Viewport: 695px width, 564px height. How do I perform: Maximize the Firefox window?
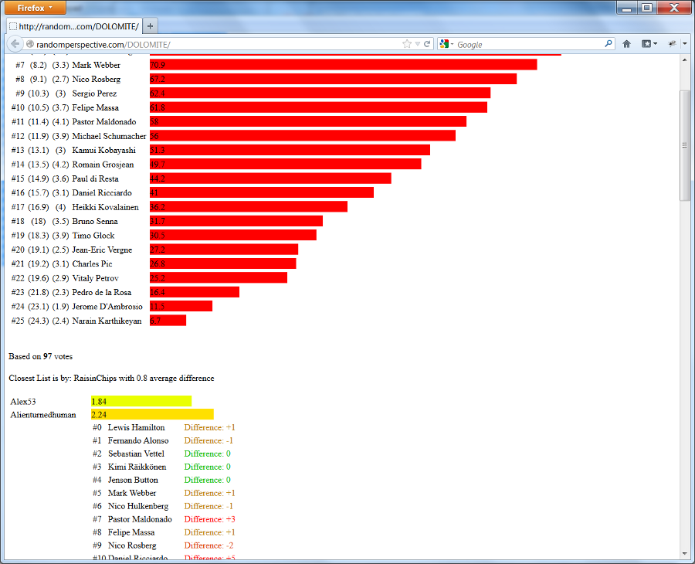[x=647, y=8]
